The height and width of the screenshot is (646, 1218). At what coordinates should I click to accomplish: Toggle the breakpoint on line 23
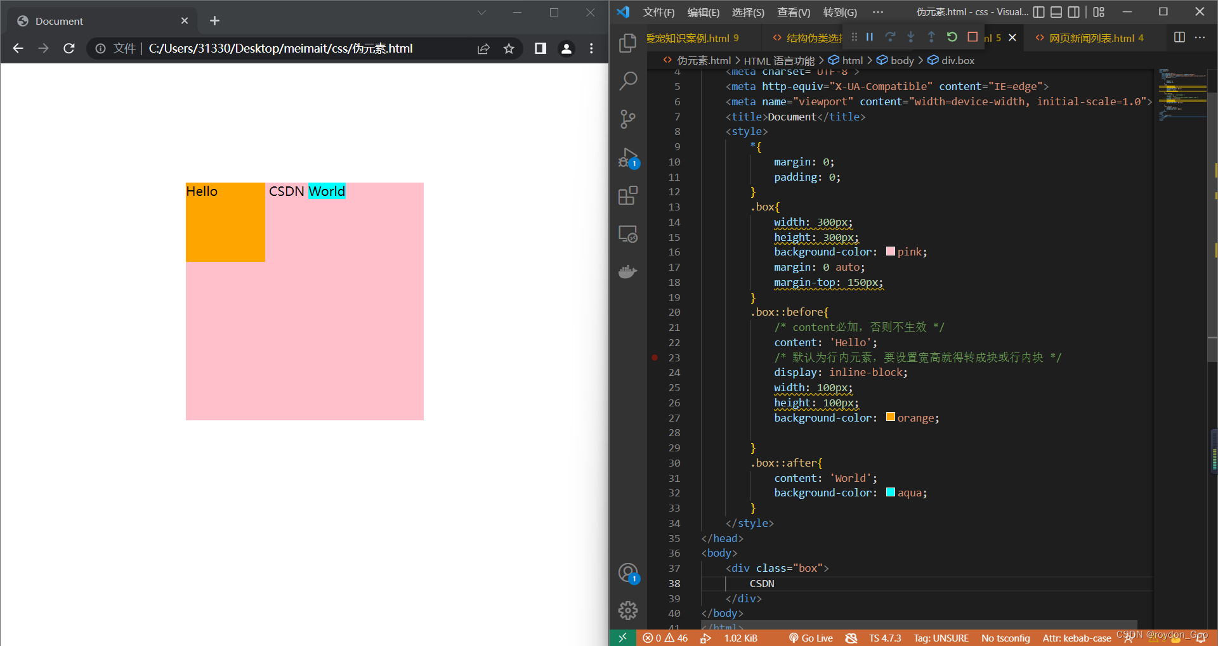coord(655,358)
